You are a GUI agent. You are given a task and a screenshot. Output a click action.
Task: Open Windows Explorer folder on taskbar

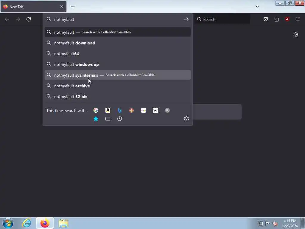point(63,223)
